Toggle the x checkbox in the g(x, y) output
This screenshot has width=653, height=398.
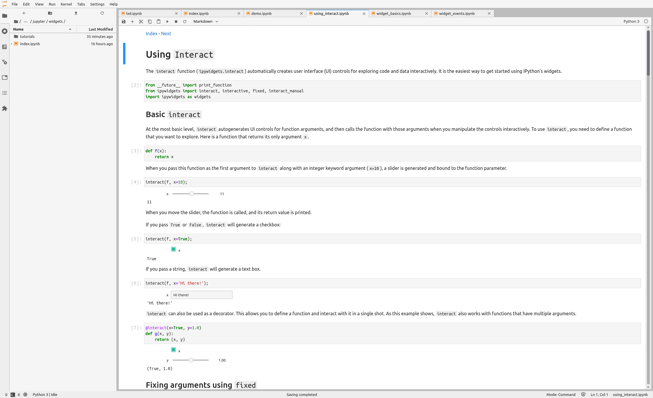click(x=173, y=350)
